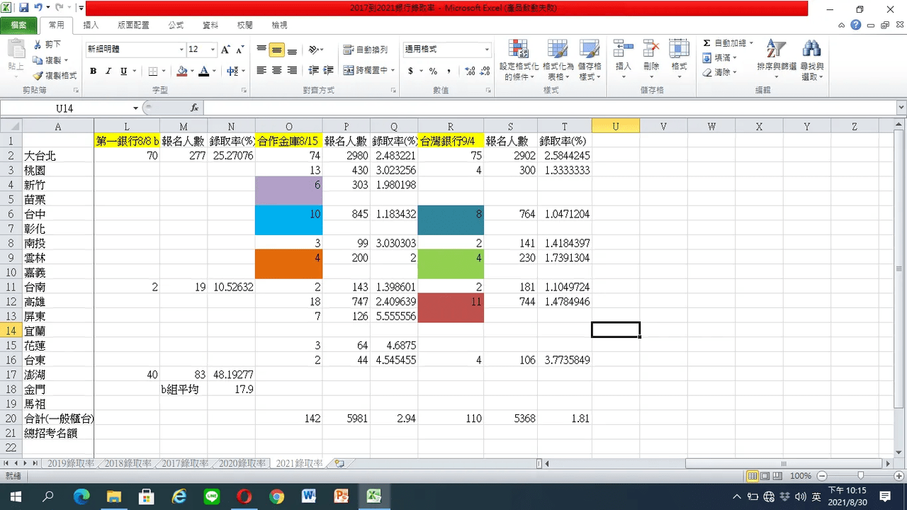Switch to the 資料 ribbon tab
The image size is (907, 510).
[x=210, y=25]
